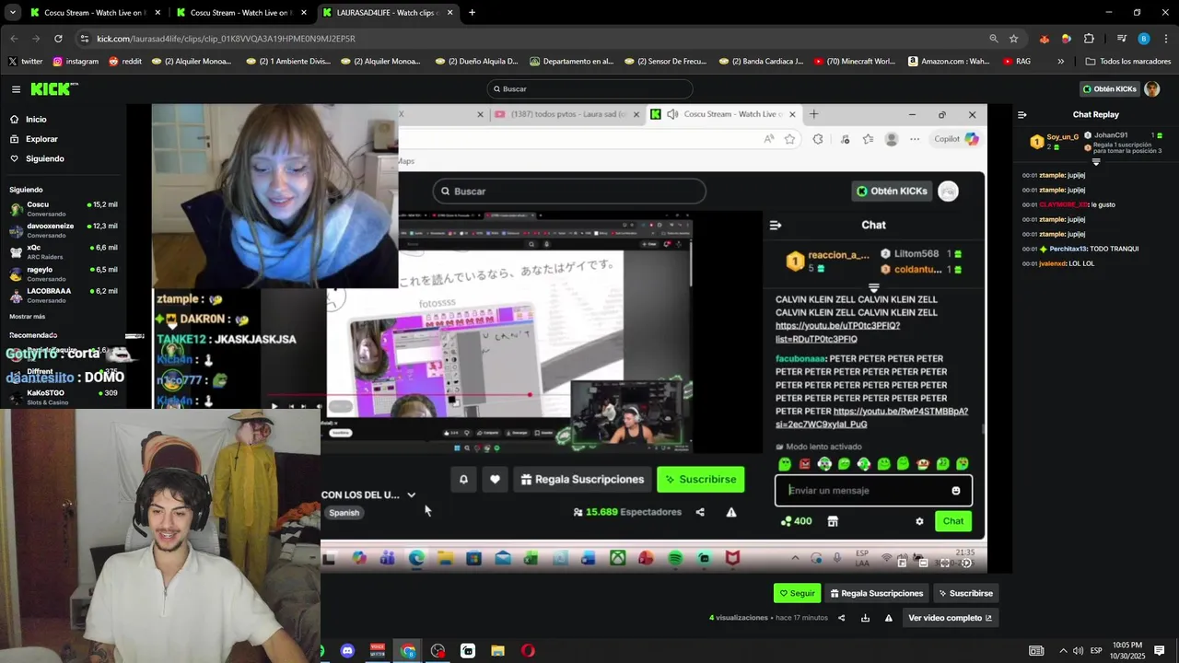
Task: Click 'Regala Suscripciones' below the clip
Action: coord(876,593)
